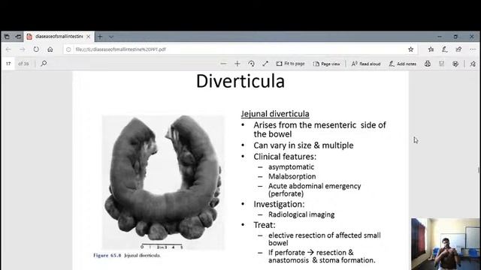Open the tabs you've set aside
The height and width of the screenshot is (270, 481).
(x=7, y=37)
